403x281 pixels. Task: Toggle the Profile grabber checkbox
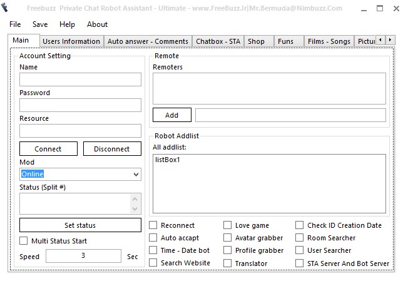227,250
